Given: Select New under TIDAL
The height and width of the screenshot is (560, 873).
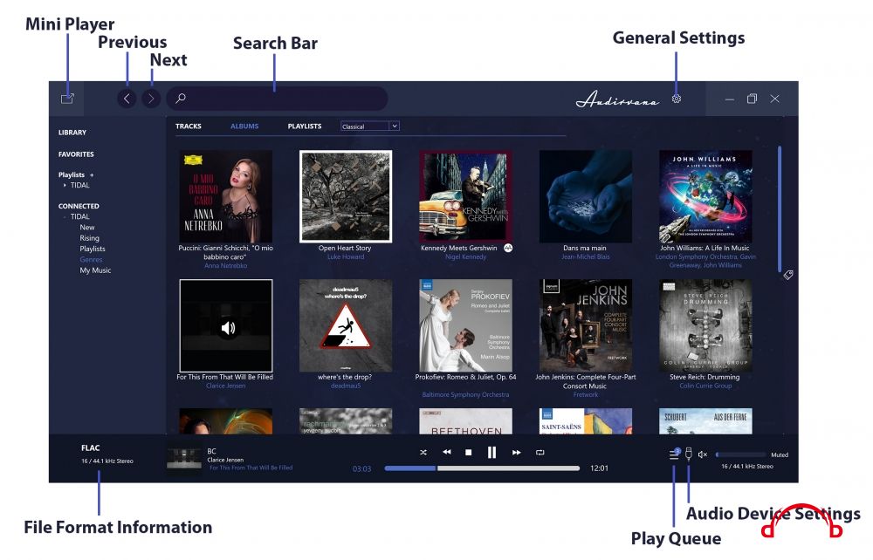Looking at the screenshot, I should click(x=86, y=228).
